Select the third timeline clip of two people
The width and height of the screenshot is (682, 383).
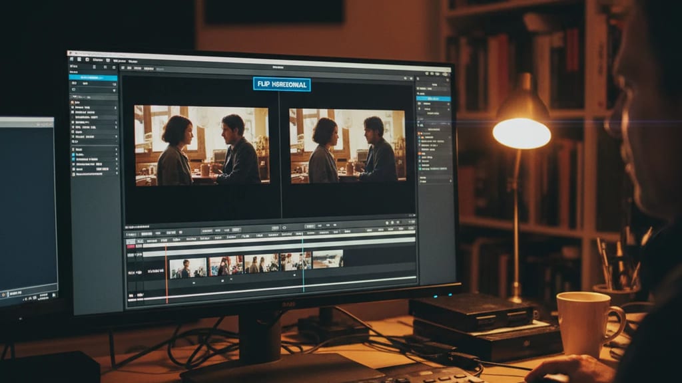pos(261,263)
